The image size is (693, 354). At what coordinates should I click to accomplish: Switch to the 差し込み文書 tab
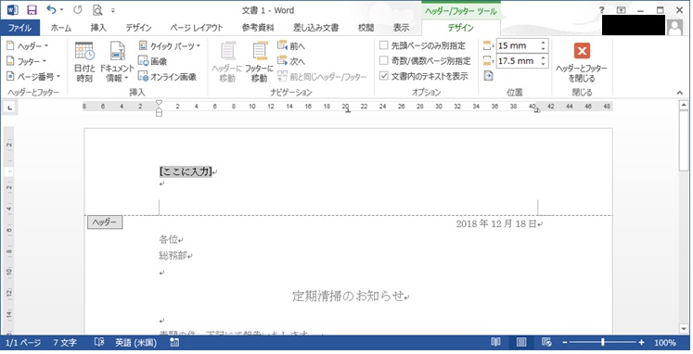tap(316, 28)
